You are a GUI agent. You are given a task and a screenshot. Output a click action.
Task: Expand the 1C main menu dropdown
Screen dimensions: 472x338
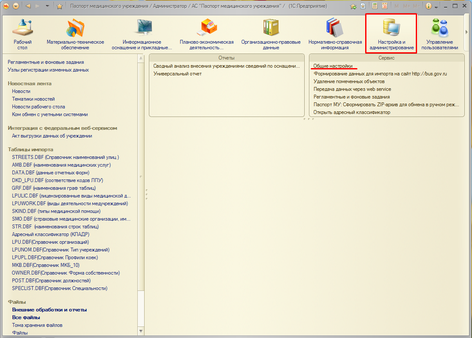click(16, 6)
